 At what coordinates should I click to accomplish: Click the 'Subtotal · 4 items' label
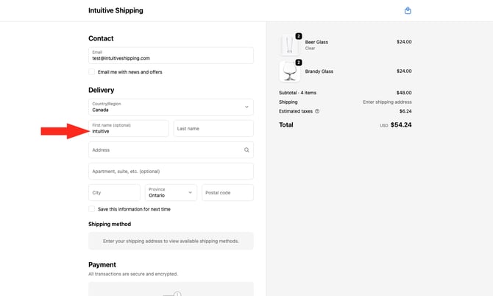coord(297,93)
